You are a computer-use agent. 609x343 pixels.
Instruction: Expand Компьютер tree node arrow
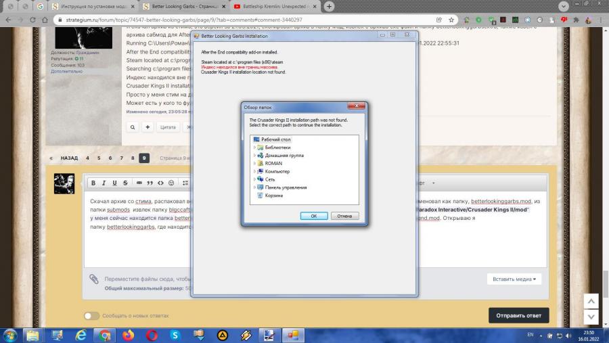[255, 171]
